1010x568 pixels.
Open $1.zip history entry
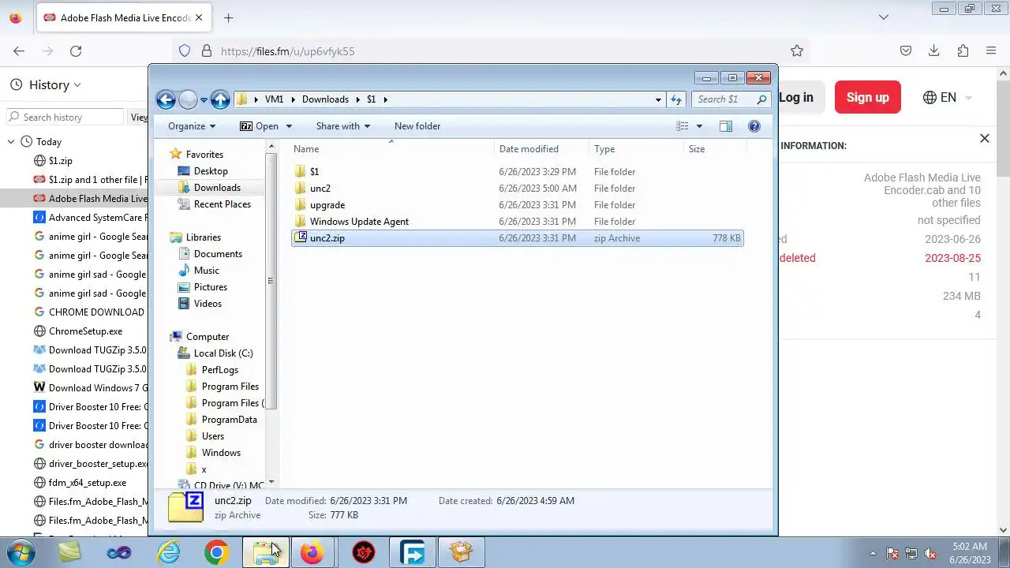pyautogui.click(x=60, y=161)
